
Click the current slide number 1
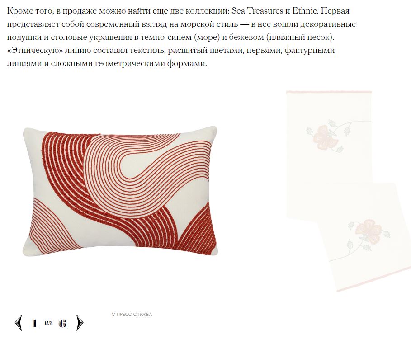click(x=34, y=323)
